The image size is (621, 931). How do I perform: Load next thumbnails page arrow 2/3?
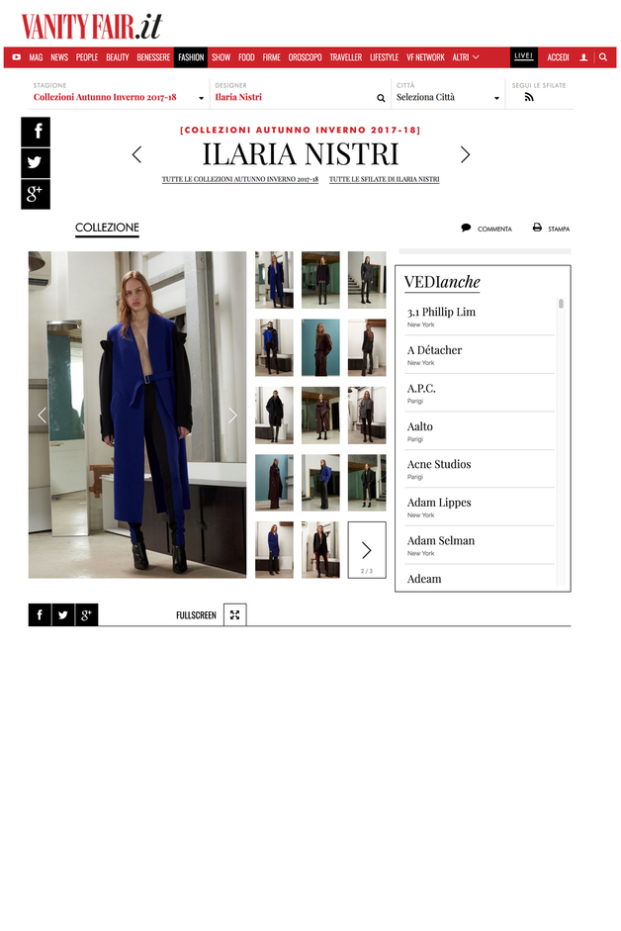point(367,550)
